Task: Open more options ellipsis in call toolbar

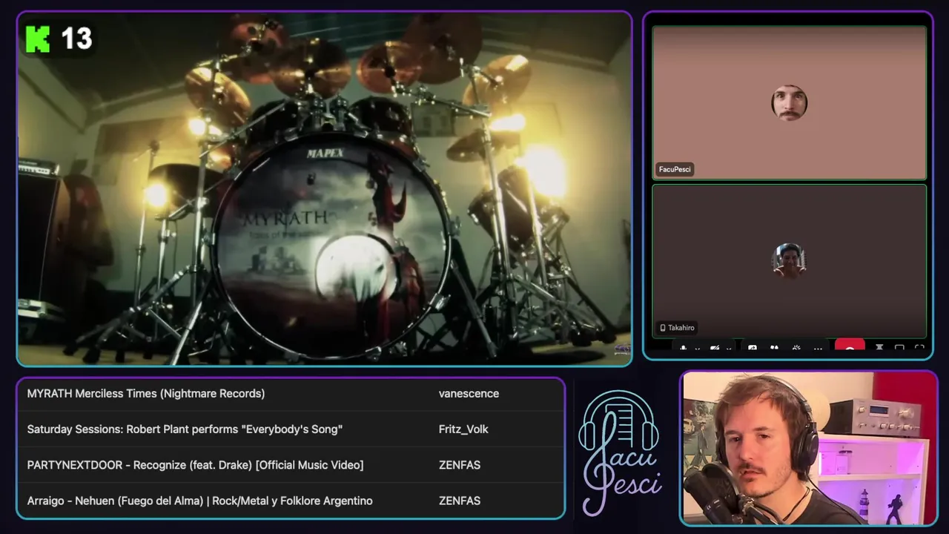Action: [818, 349]
